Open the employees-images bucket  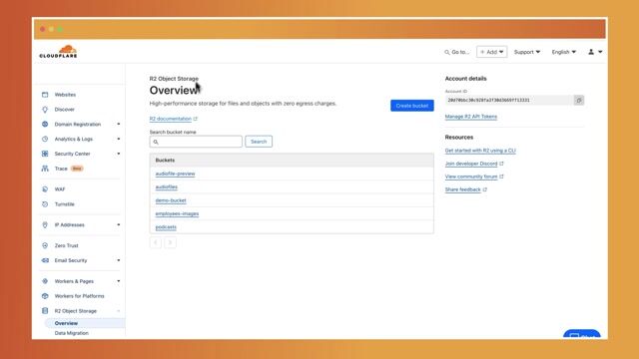tap(177, 213)
